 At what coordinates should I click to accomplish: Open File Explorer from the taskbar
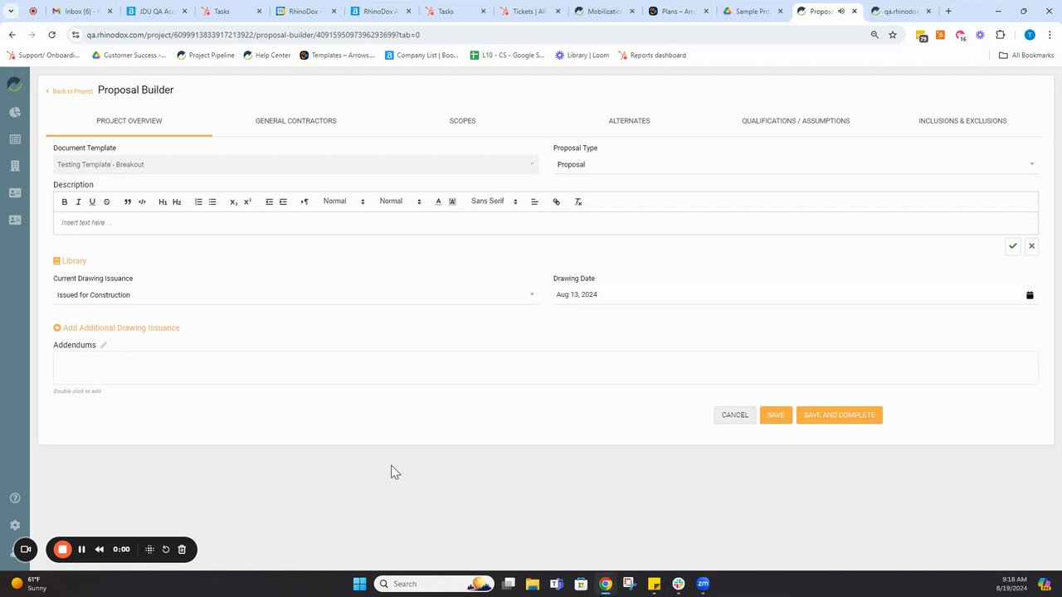pos(533,584)
